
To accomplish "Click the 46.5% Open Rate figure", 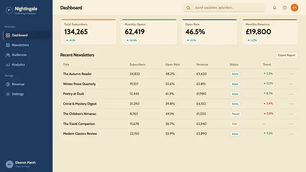I will pyautogui.click(x=195, y=32).
